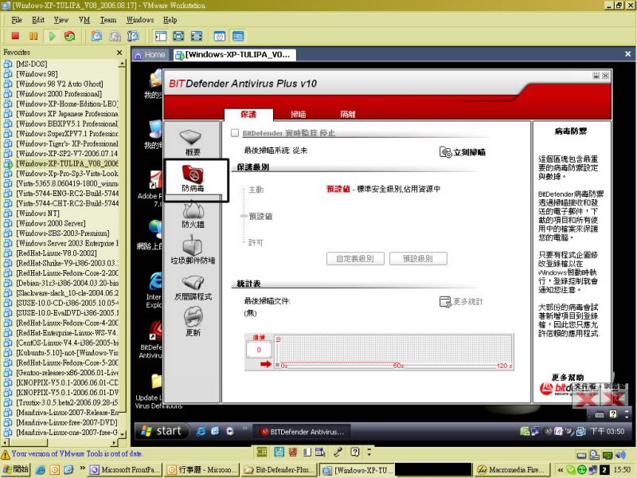This screenshot has width=637, height=478.
Task: Click the host volume speaker icon
Action: [620, 455]
